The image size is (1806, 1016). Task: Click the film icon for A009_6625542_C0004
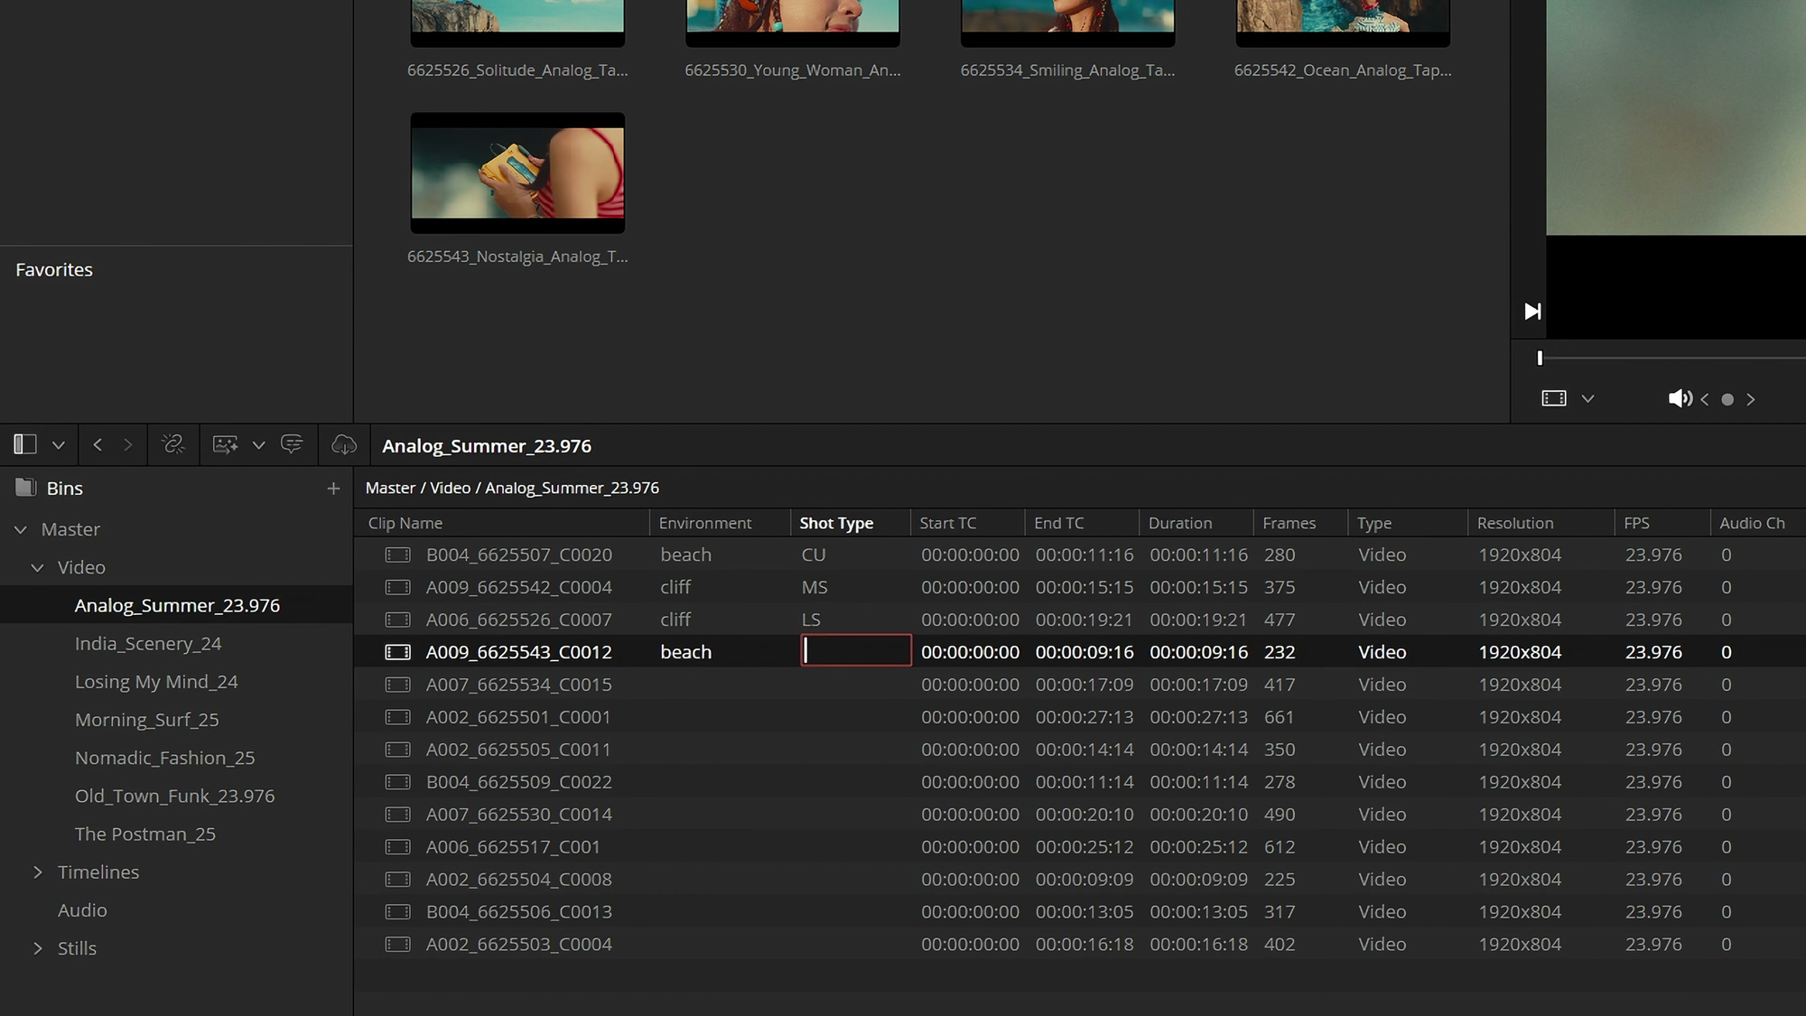coord(397,587)
